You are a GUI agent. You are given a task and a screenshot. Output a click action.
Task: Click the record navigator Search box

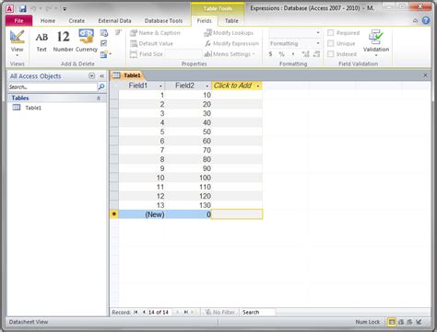[x=257, y=312]
